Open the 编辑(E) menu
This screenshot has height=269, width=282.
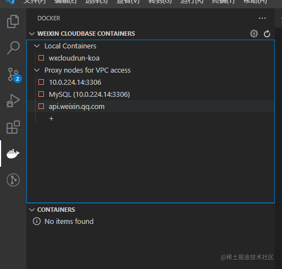(x=65, y=2)
